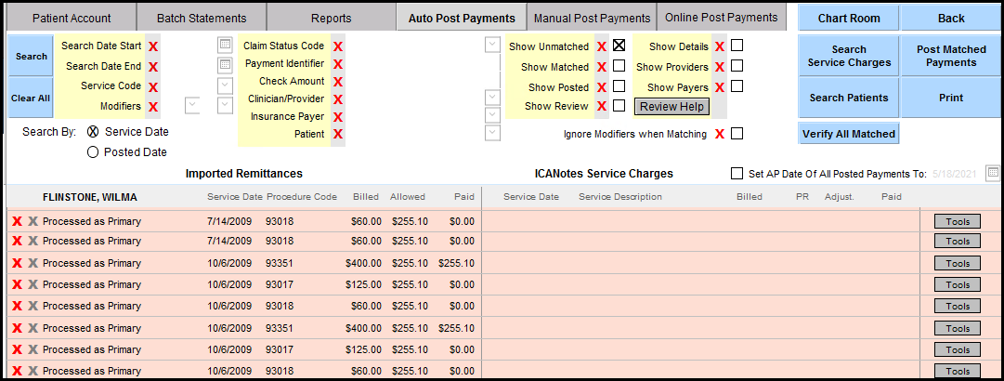Image resolution: width=1004 pixels, height=381 pixels.
Task: Enable the Show Details checkbox
Action: point(737,46)
